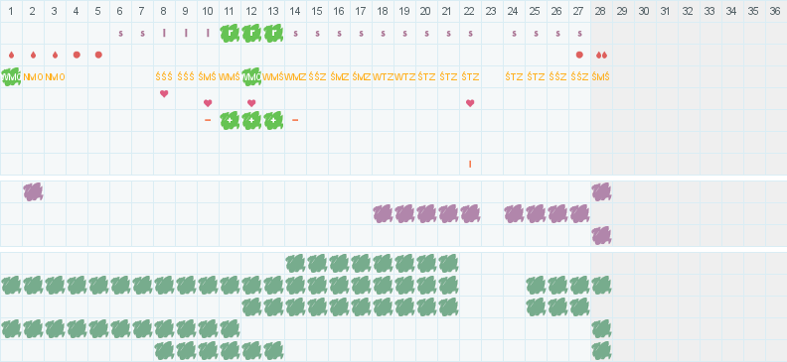Select the green-highlighted r on day 11
Viewport: 787px width, 362px height.
coord(230,33)
